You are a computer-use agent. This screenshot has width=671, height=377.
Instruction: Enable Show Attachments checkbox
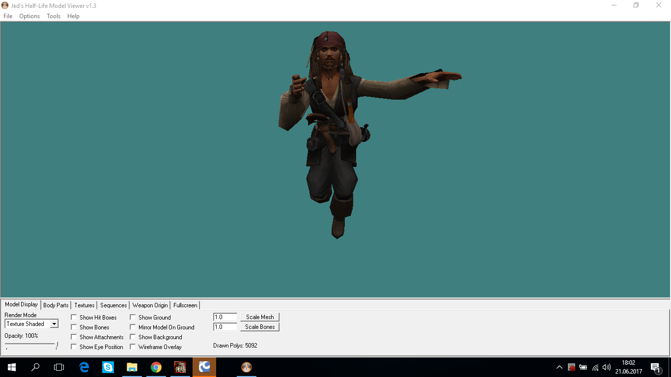[74, 337]
